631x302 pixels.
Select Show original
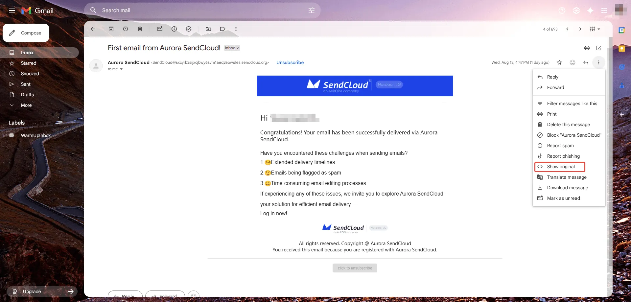point(569,167)
